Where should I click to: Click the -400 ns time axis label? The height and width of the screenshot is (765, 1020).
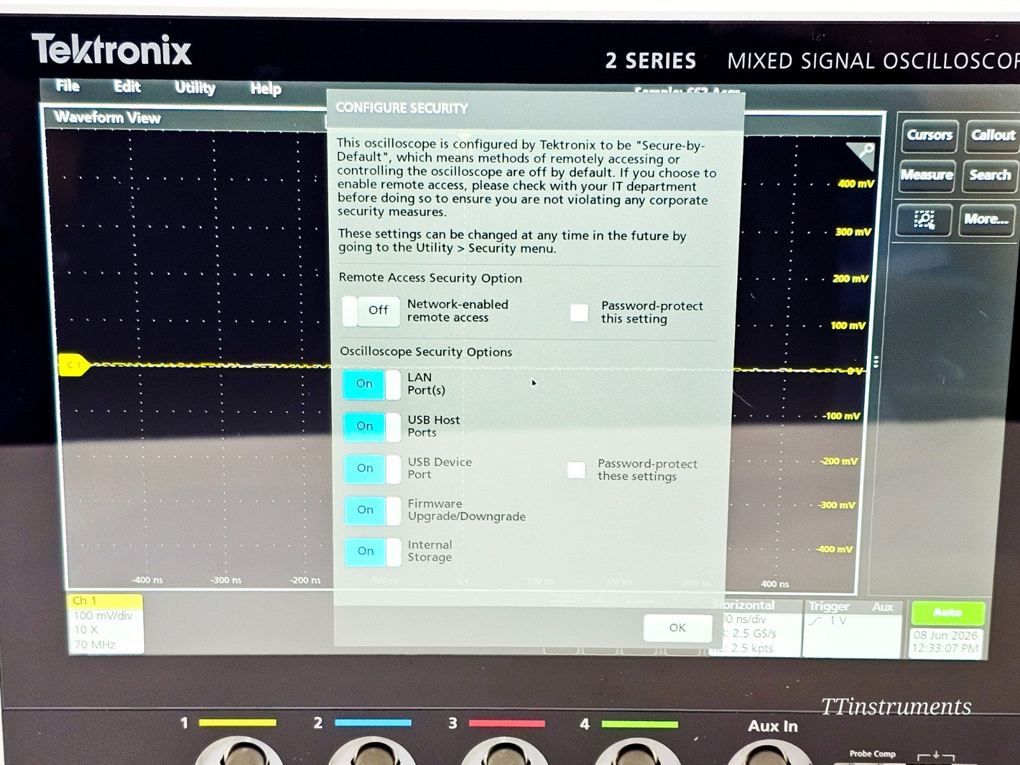(147, 580)
